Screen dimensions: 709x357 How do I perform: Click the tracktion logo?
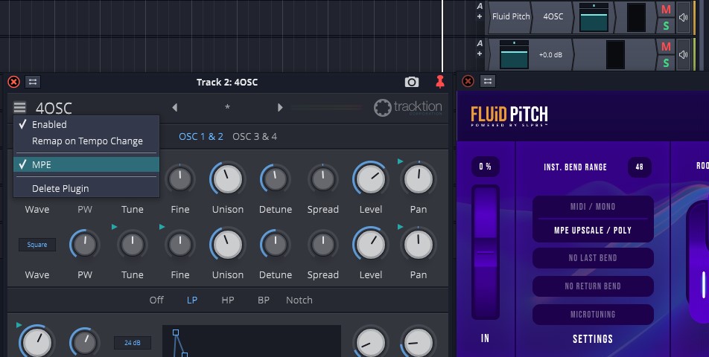(408, 107)
